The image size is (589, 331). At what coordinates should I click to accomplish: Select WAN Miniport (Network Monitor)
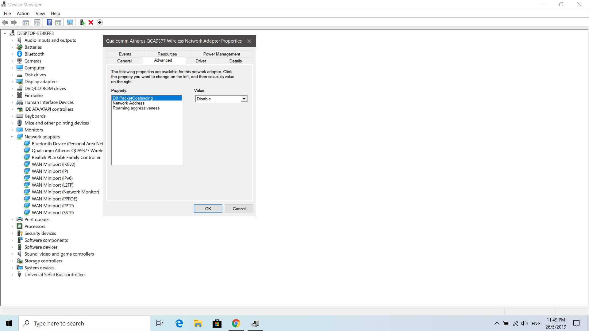point(65,192)
